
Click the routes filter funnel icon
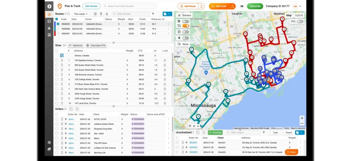coord(153,14)
